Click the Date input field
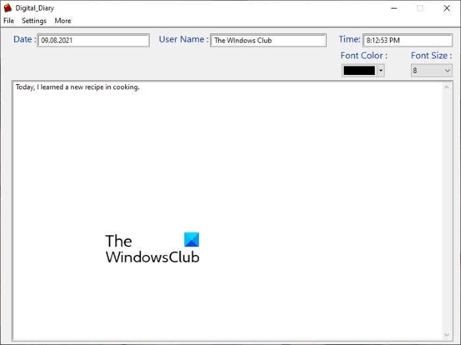 [94, 40]
